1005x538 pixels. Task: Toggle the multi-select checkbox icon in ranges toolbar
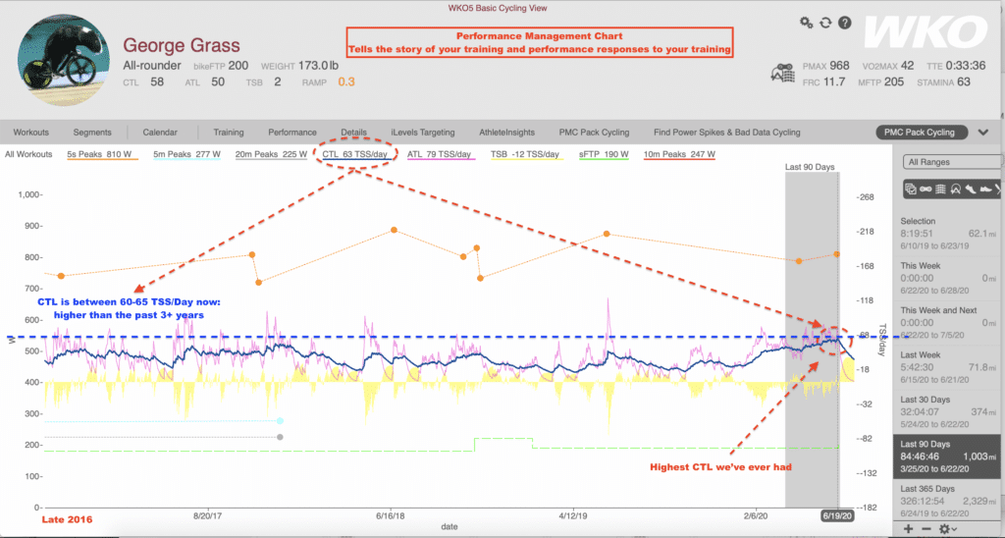click(x=910, y=189)
